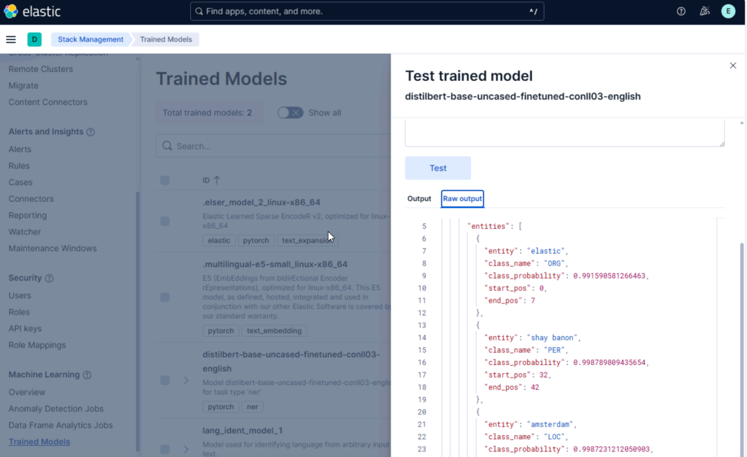Image resolution: width=747 pixels, height=457 pixels.
Task: Select the .multilingual-e5-small checkbox
Action: (x=165, y=297)
